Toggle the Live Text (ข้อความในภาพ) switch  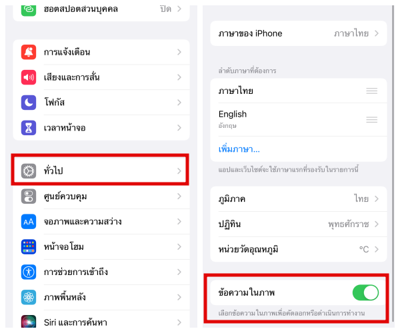click(x=365, y=292)
